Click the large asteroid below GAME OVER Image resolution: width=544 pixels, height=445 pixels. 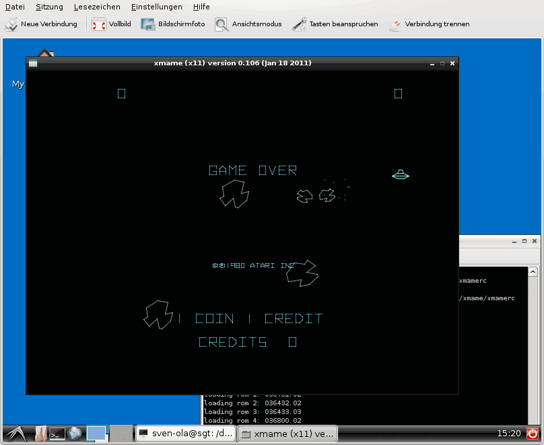234,194
